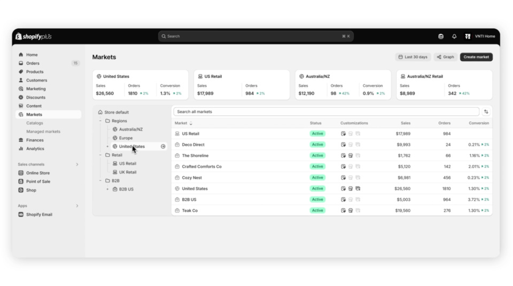513x286 pixels.
Task: Click first customization icon for B2B US row
Action: click(x=343, y=200)
